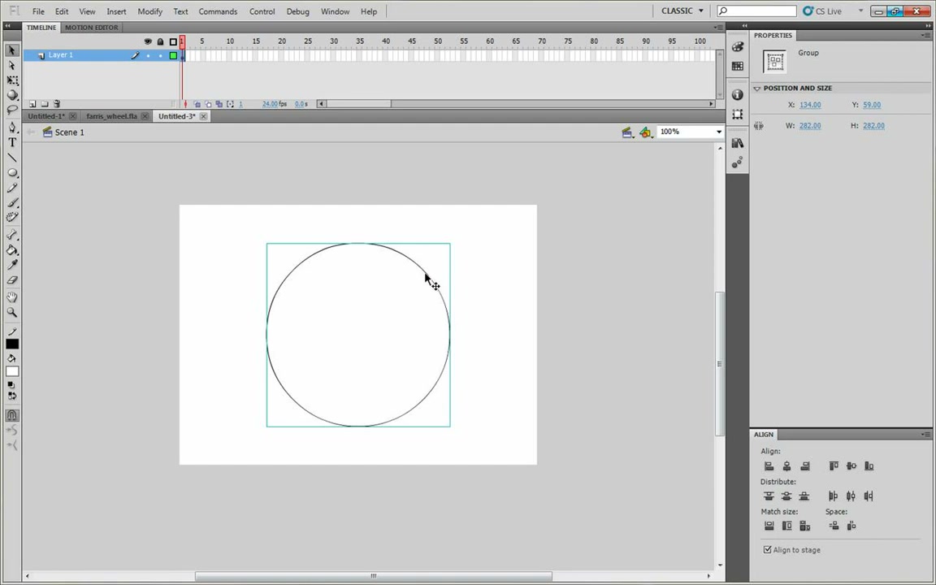936x585 pixels.
Task: Select the Free Transform tool
Action: click(x=12, y=80)
